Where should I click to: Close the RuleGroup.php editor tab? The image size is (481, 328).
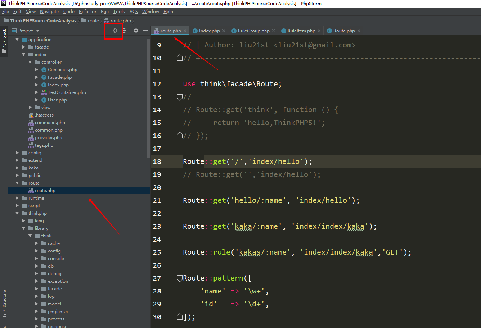click(x=273, y=31)
